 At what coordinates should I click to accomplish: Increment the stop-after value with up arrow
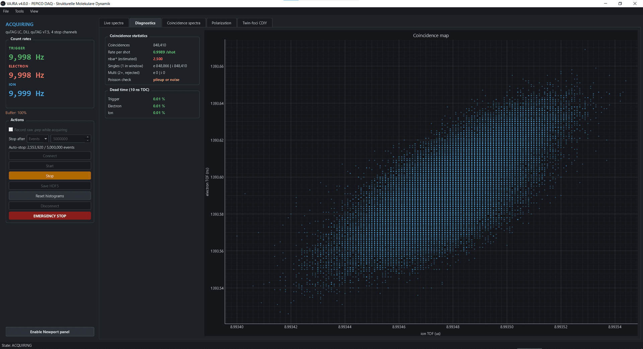click(88, 137)
